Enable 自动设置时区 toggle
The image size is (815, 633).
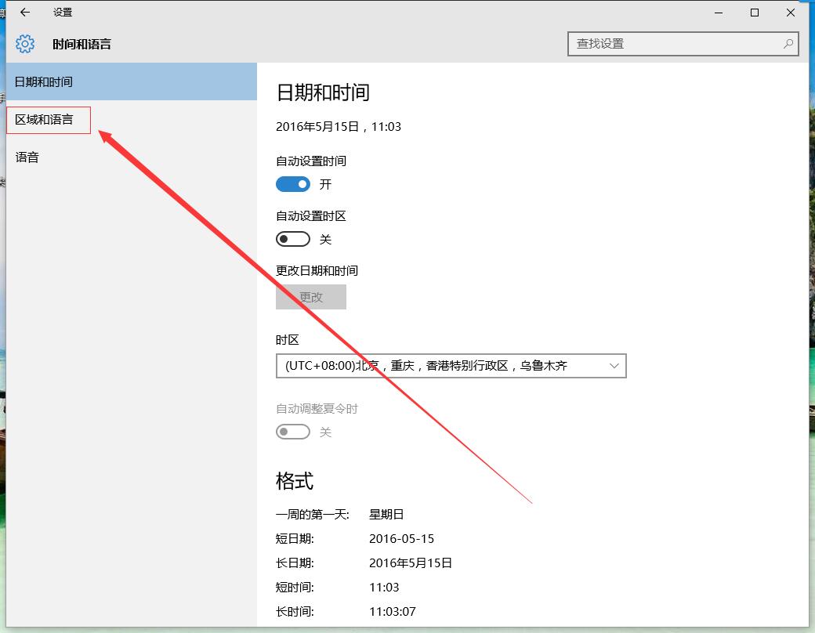pos(293,239)
